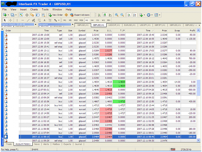Screen dimensions: 202x152
Task: Switch to the USDCHF,H1 chart tab
Action: [x=114, y=25]
